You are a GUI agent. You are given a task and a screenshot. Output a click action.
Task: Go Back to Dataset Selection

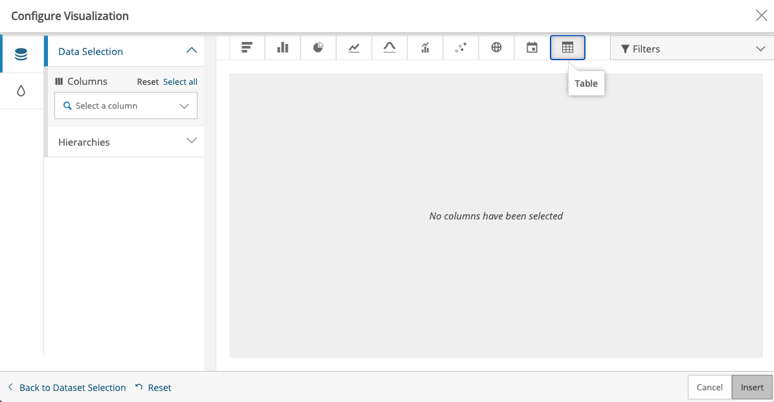67,388
